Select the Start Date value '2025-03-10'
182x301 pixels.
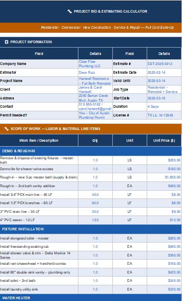[156, 98]
